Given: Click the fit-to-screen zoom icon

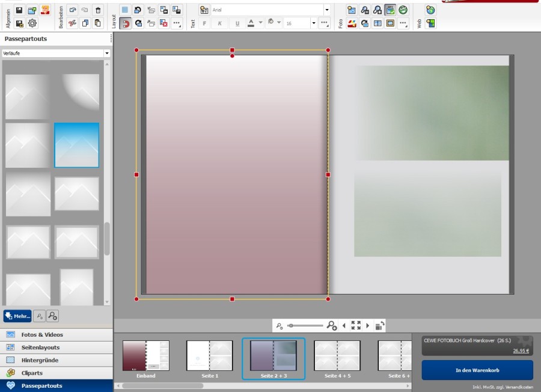Looking at the screenshot, I should pos(356,325).
